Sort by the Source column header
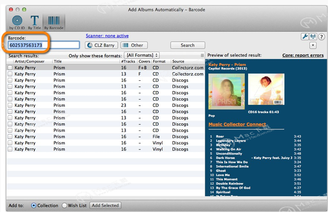 click(178, 62)
